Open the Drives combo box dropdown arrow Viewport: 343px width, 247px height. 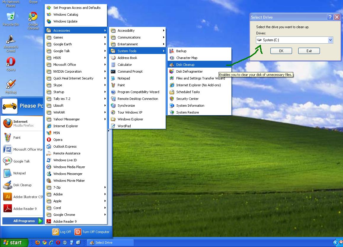[330, 40]
